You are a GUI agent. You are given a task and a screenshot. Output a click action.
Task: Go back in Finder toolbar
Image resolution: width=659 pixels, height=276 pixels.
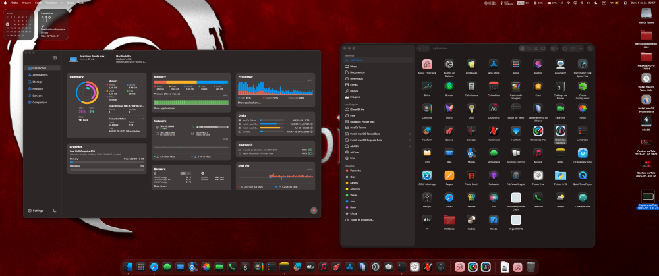420,49
